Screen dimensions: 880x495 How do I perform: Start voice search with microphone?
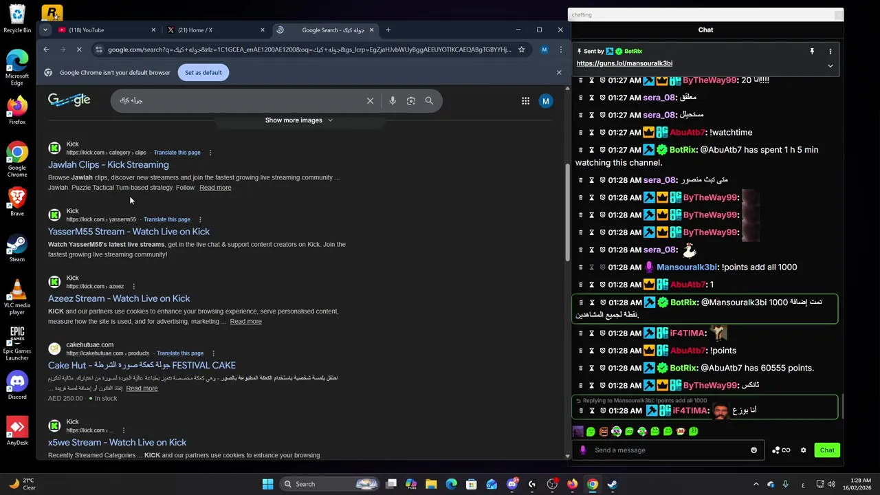click(x=393, y=101)
